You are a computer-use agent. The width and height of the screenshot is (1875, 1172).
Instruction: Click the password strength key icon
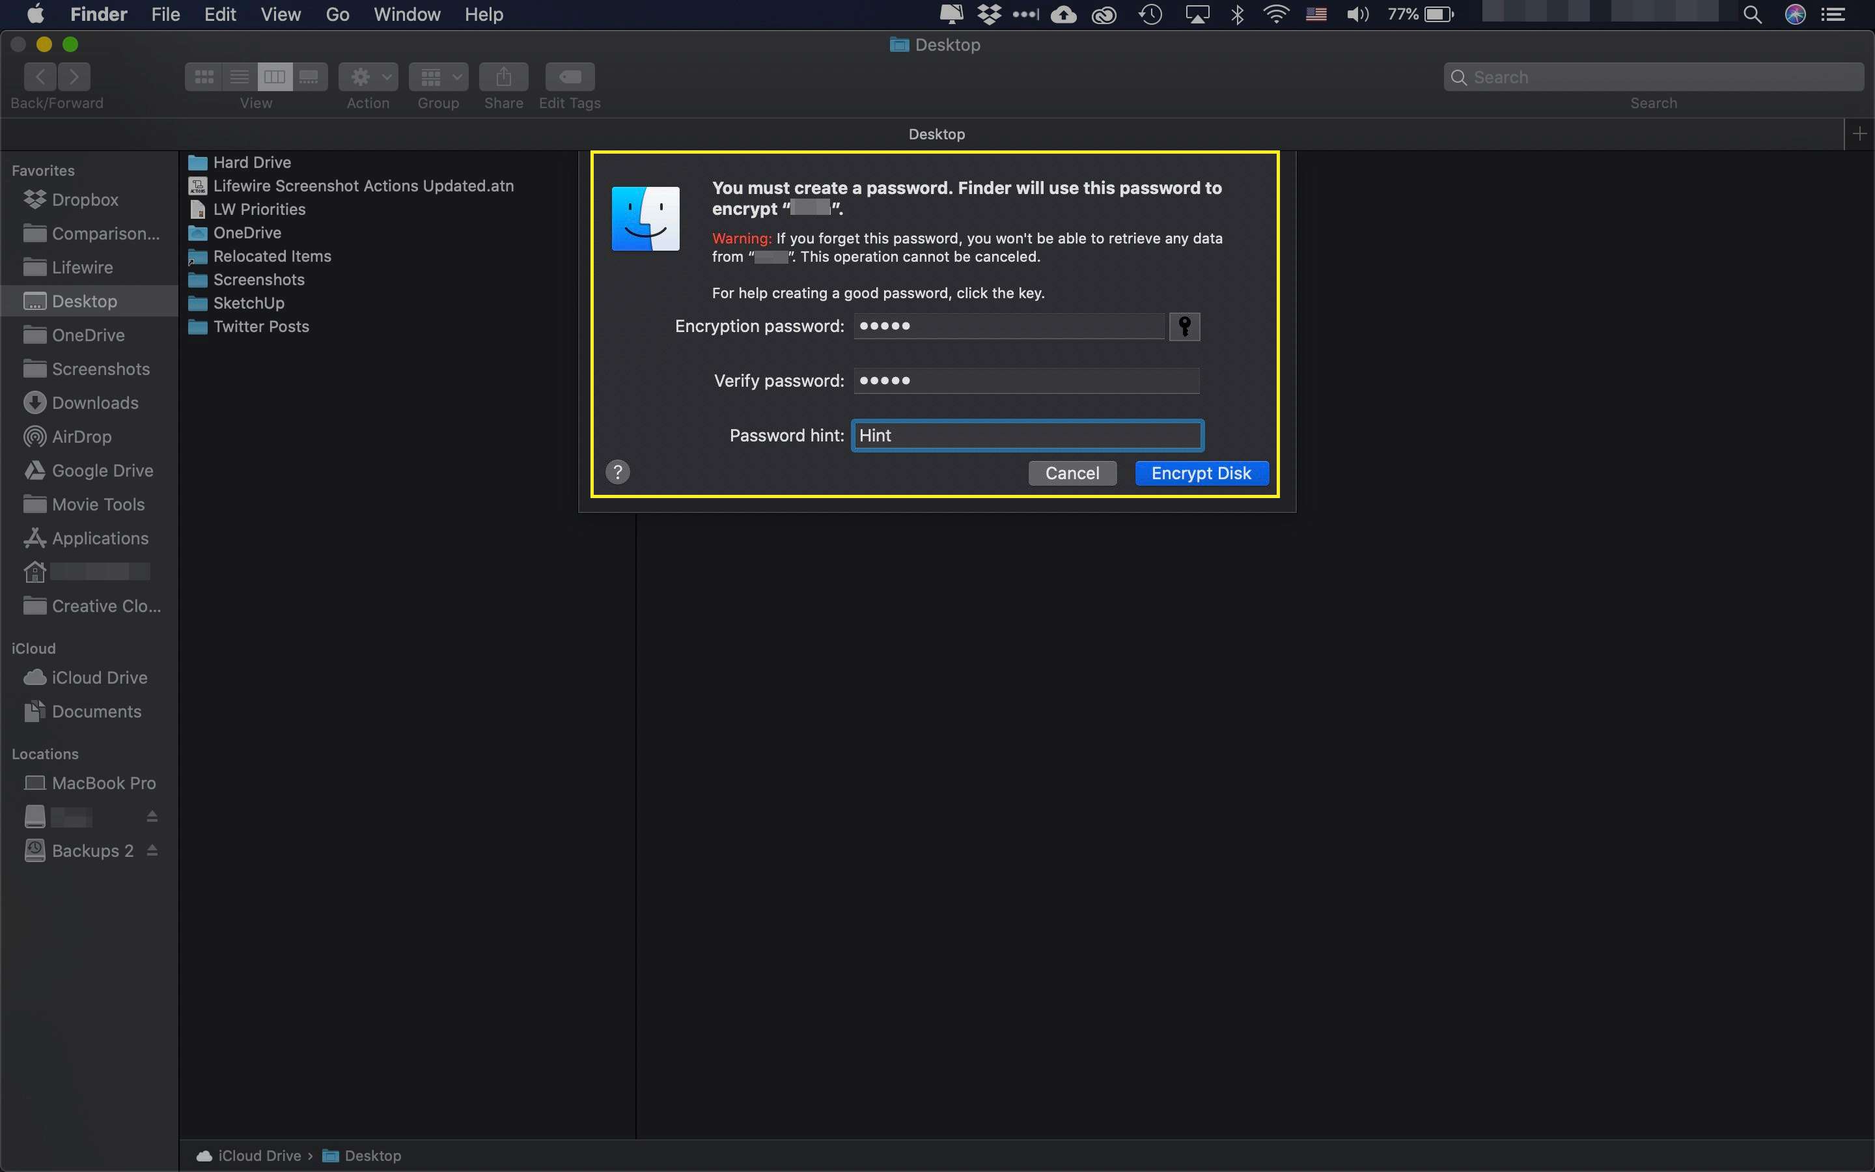(x=1184, y=326)
